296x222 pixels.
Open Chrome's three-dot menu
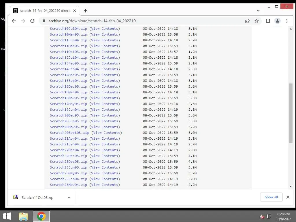pos(287,21)
